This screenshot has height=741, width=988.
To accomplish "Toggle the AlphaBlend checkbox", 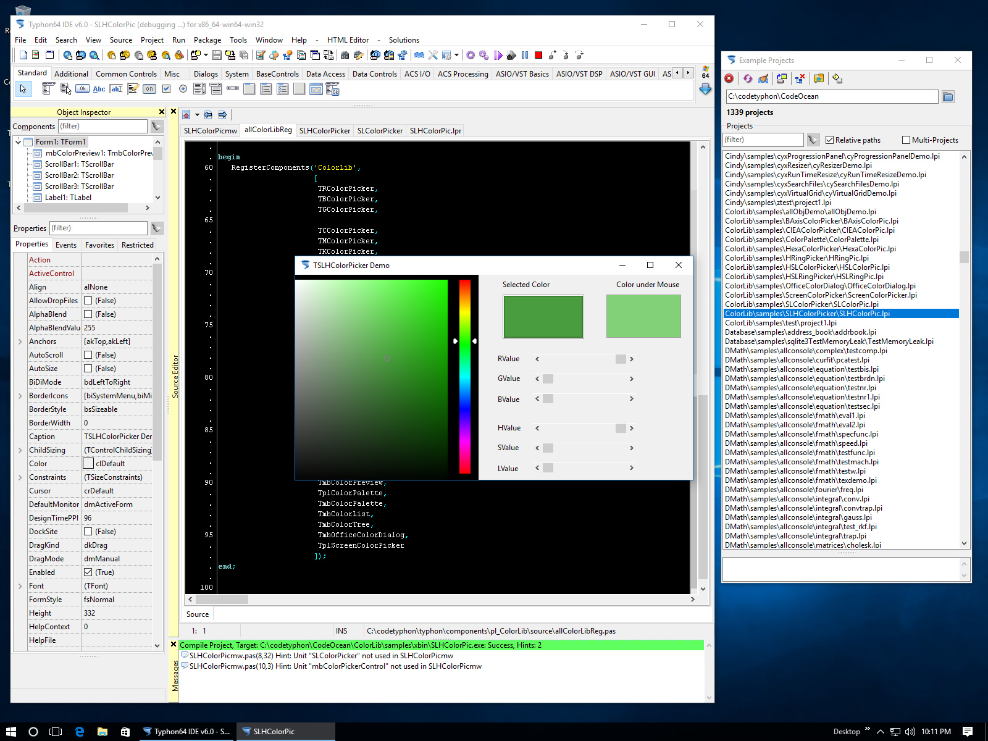I will click(88, 314).
